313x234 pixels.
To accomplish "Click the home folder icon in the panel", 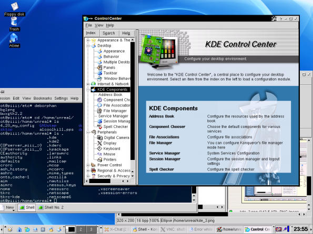I will pos(19,229).
